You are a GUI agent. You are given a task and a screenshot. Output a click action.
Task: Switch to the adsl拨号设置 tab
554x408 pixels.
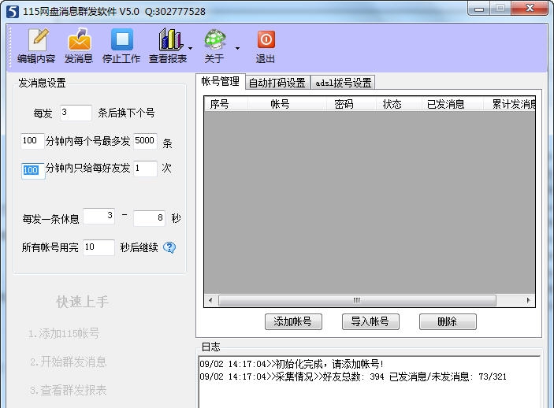(x=343, y=83)
